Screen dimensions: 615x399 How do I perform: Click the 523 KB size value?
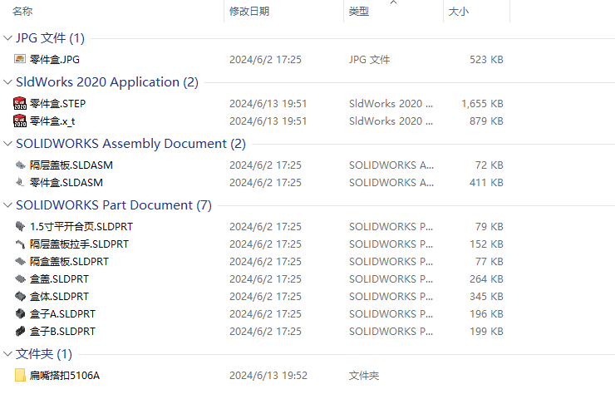pos(486,59)
